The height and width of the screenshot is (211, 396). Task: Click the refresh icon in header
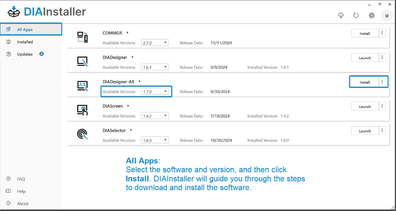pos(356,16)
